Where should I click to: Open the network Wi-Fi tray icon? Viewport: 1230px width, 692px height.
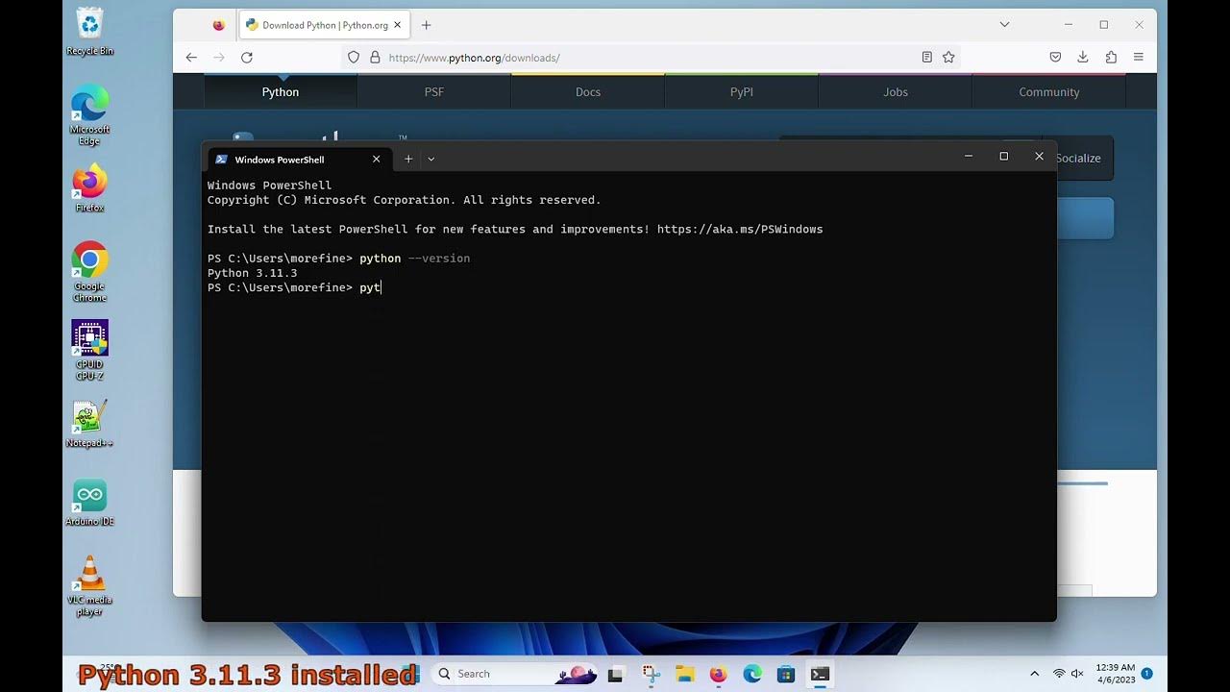pos(1059,674)
